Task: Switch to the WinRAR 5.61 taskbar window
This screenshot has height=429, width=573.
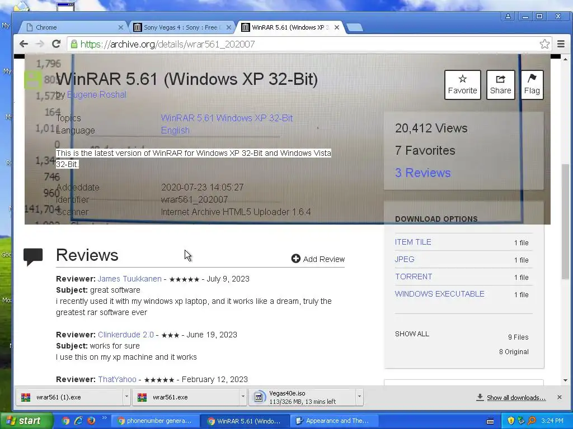Action: tap(245, 421)
